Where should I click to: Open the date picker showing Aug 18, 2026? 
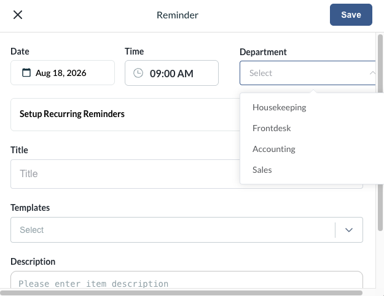63,73
